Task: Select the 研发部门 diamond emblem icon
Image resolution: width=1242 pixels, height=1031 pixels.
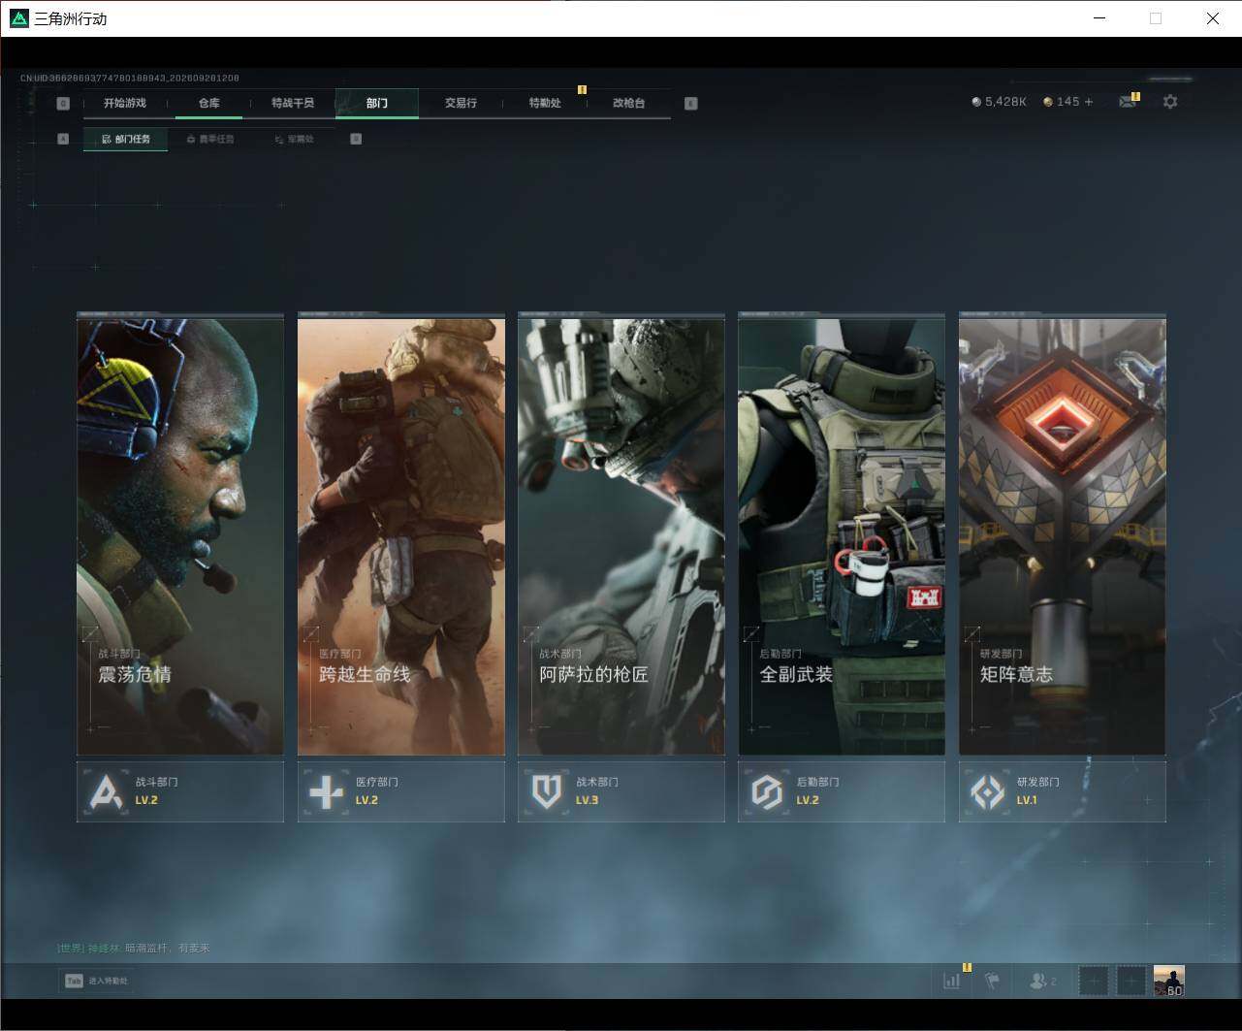Action: pos(987,792)
